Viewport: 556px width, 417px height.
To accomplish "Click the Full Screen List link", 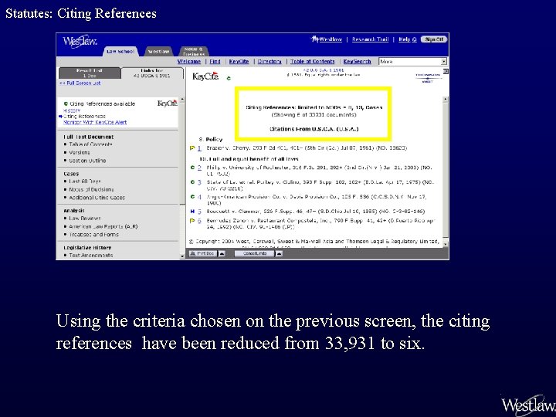I will click(80, 83).
